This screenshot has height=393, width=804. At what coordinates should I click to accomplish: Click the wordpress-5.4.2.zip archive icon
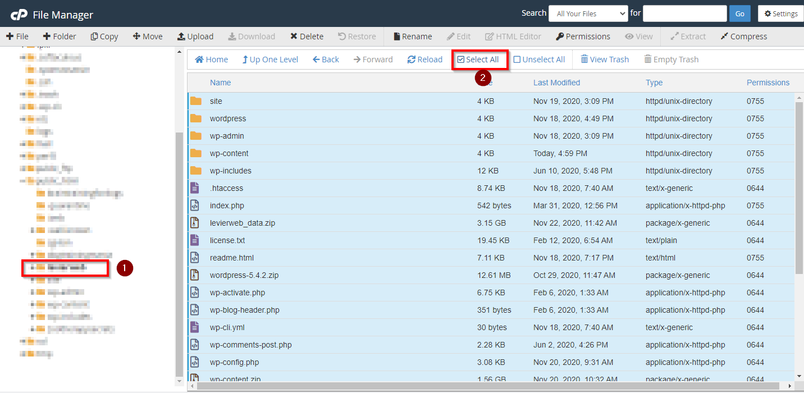pos(195,275)
